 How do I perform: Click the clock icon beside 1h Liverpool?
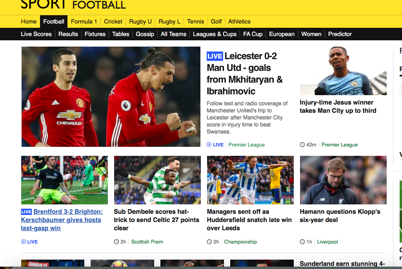coord(302,242)
